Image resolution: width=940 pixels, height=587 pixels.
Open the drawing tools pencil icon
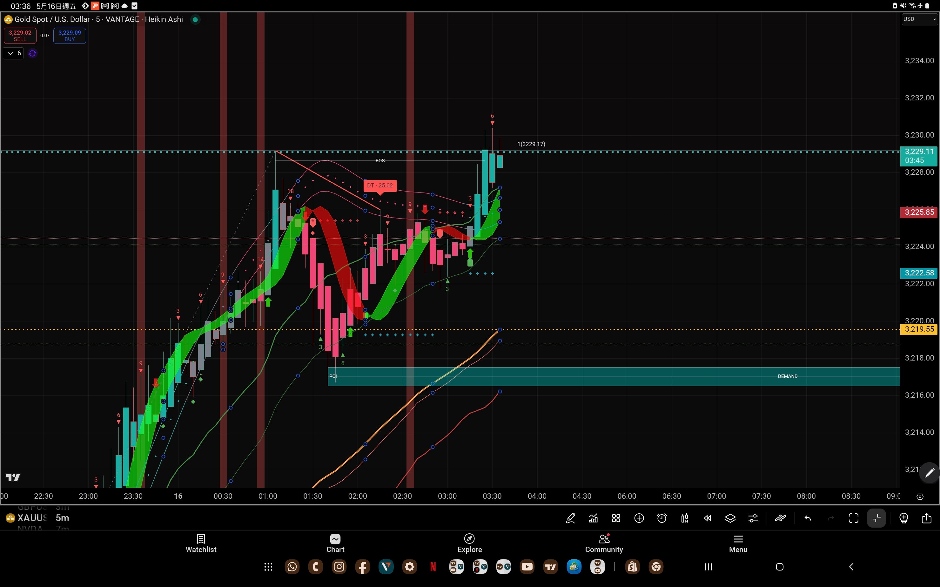[571, 518]
